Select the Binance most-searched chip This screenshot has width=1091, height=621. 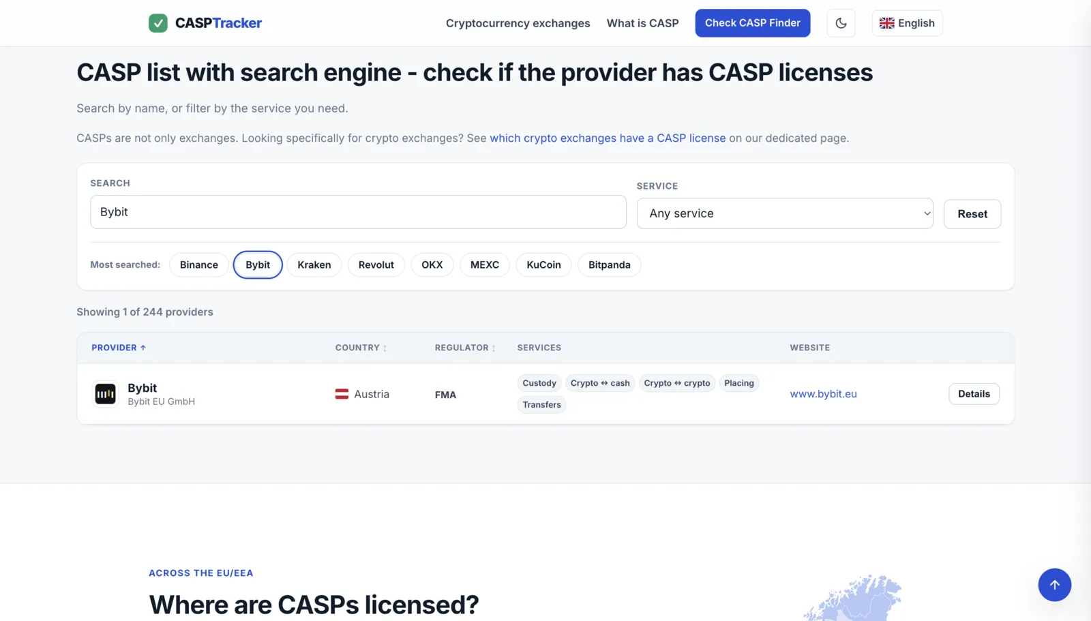pos(199,265)
